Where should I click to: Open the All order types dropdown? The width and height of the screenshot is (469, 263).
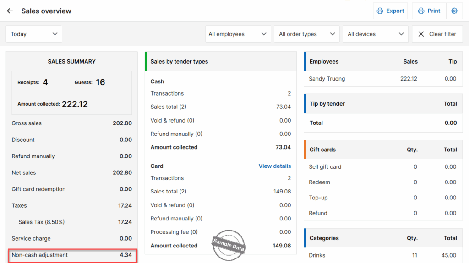point(306,34)
